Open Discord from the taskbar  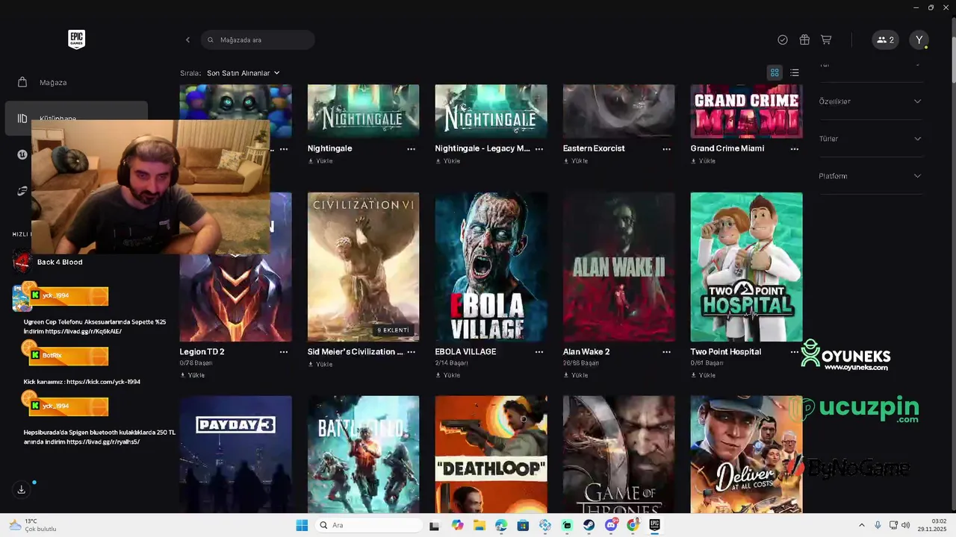point(611,525)
